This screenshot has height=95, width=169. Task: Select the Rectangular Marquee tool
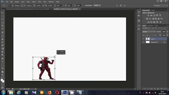tap(2, 16)
